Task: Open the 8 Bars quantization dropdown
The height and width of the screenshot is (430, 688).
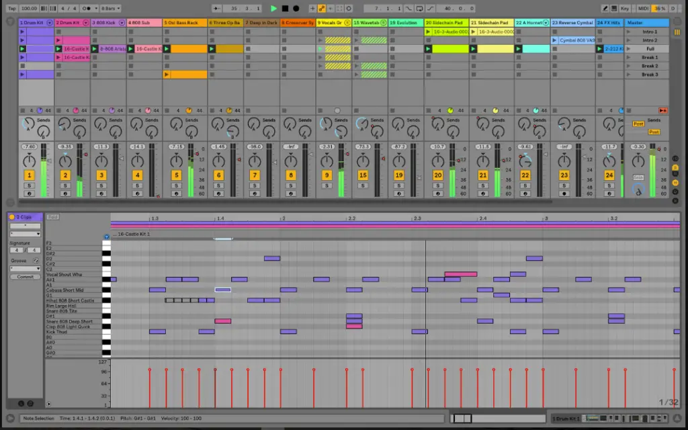Action: click(111, 8)
